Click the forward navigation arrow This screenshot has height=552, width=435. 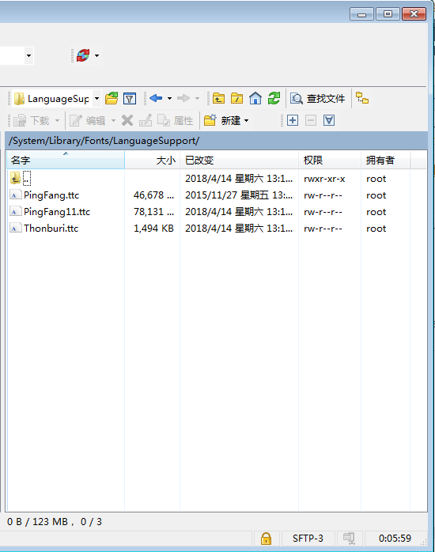pos(183,98)
